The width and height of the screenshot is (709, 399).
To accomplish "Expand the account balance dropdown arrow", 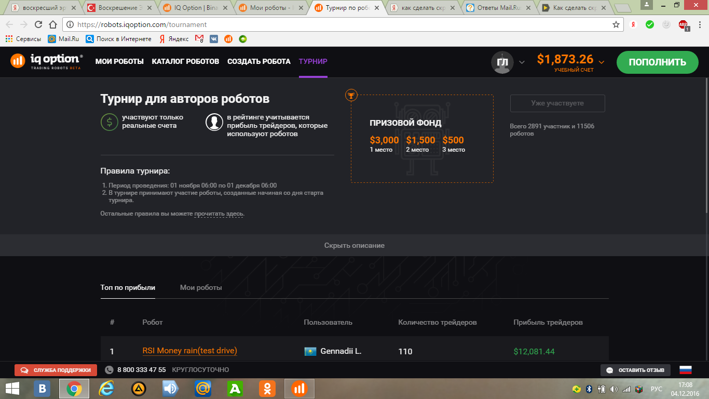I will click(601, 62).
